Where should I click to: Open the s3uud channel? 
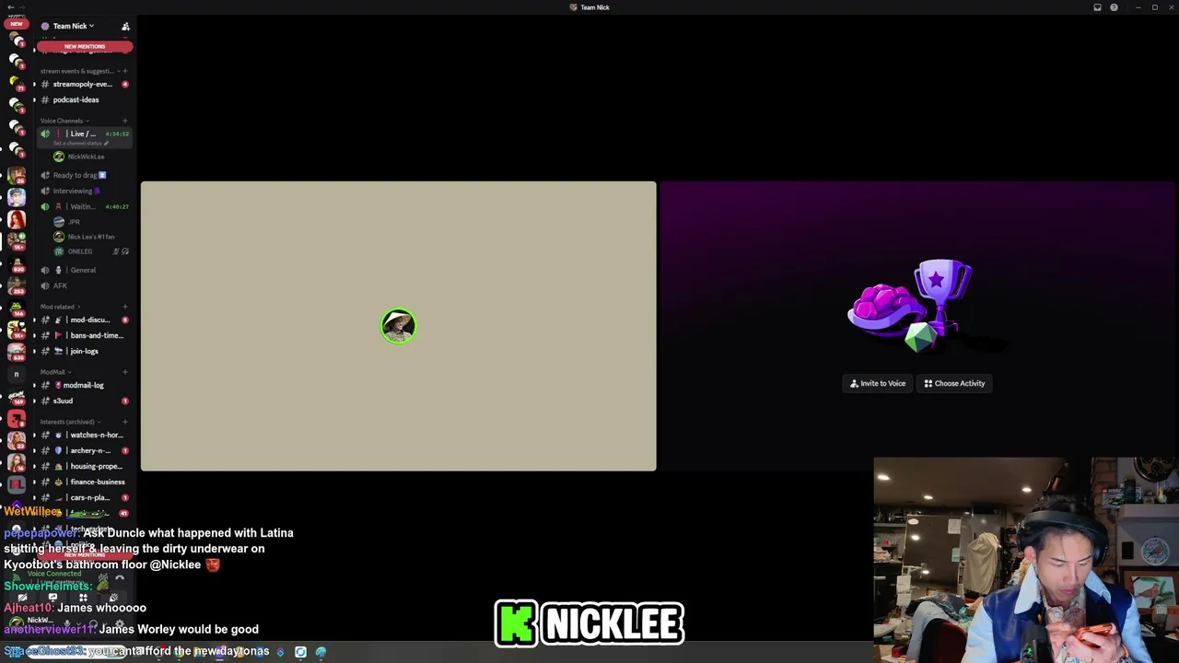pyautogui.click(x=83, y=401)
